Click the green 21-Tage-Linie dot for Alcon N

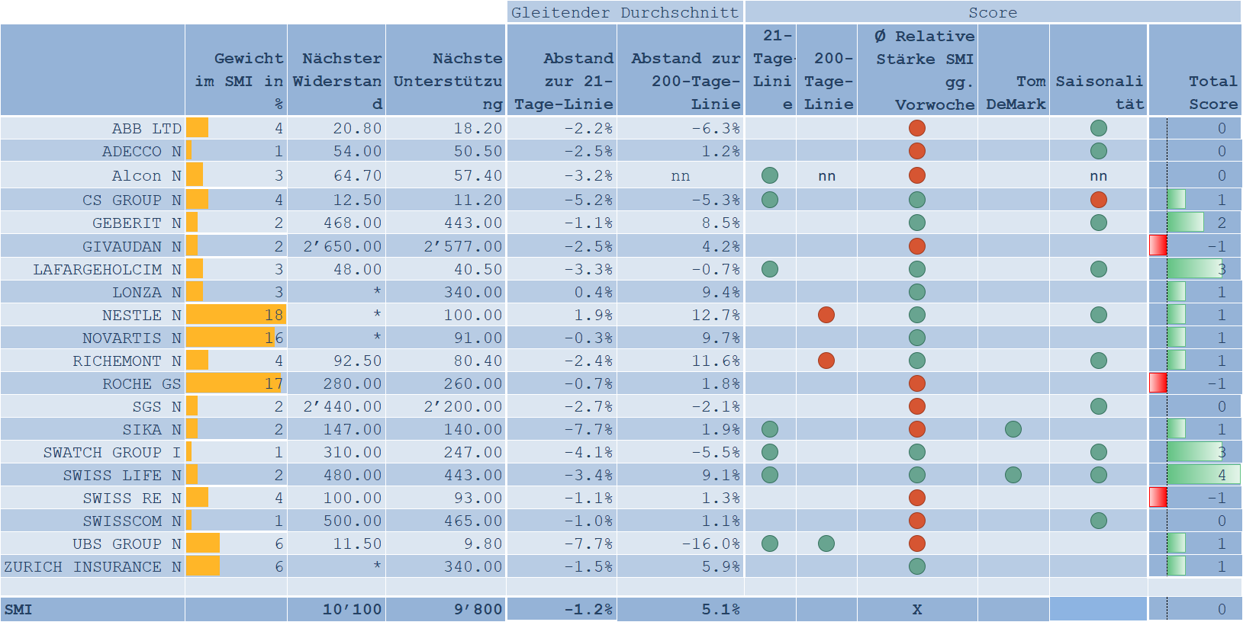coord(770,176)
